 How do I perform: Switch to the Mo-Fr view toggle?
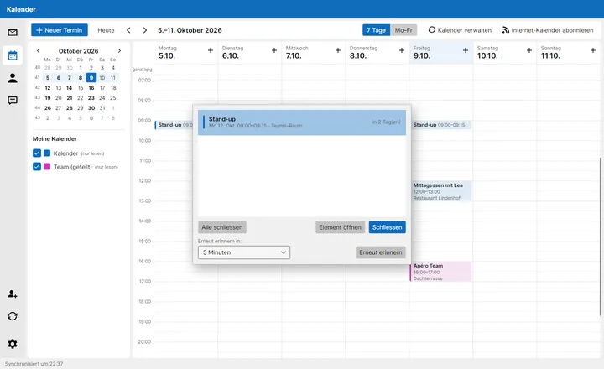(404, 30)
